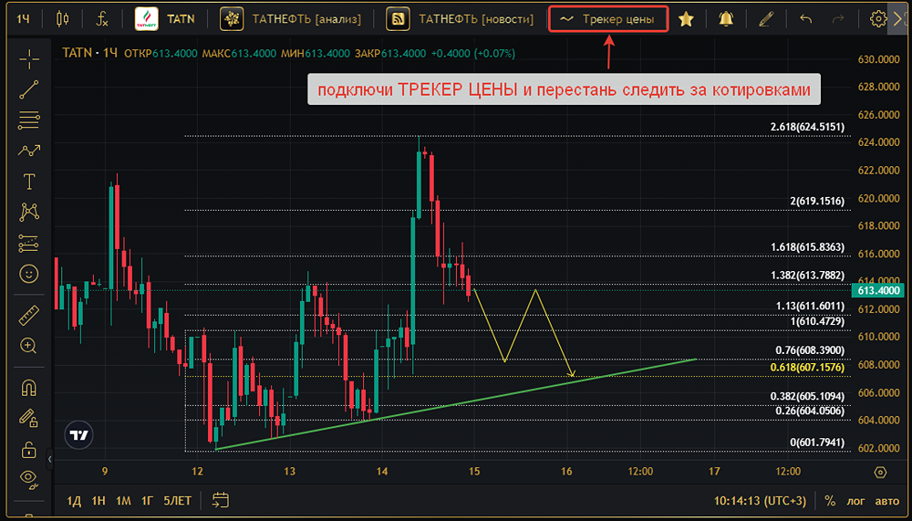Click the 1.618(615.8363) Fibonacci level label
Screen dimensions: 912x521
(807, 247)
